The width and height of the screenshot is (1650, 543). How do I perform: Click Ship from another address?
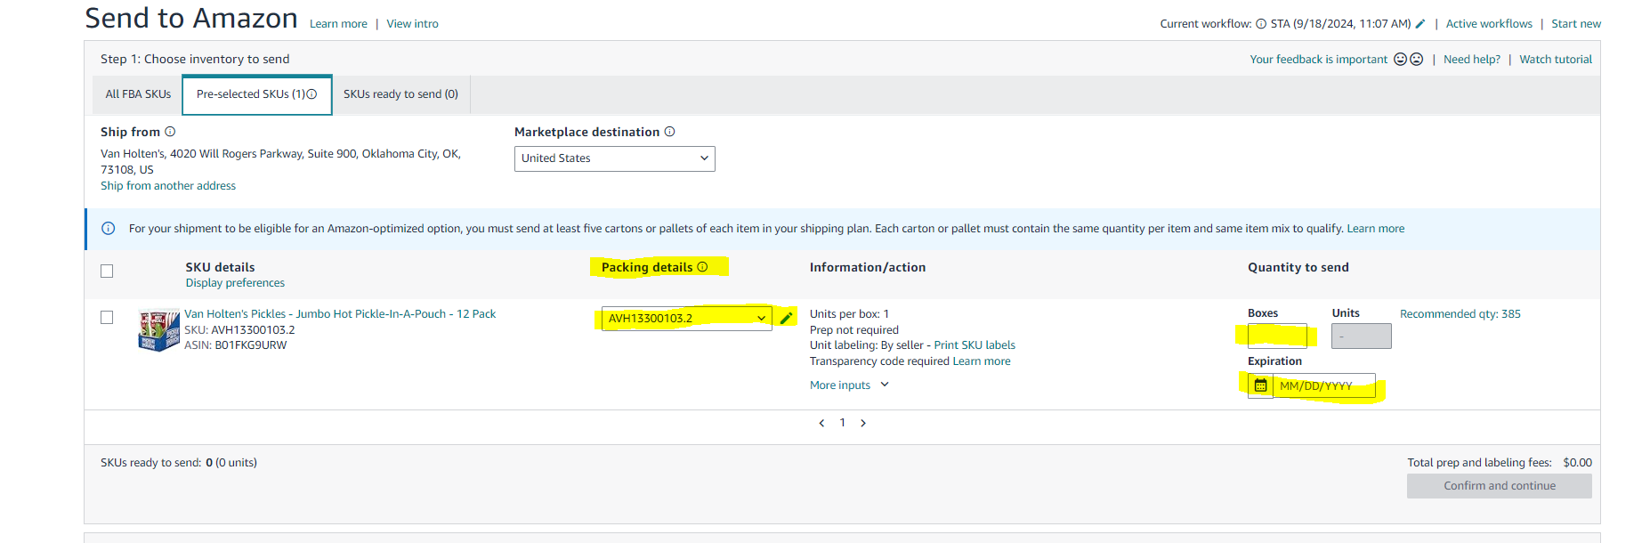[x=168, y=186]
